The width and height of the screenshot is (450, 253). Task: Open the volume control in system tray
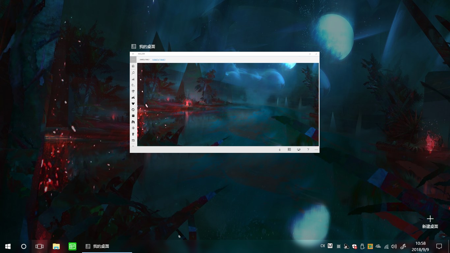tap(394, 246)
